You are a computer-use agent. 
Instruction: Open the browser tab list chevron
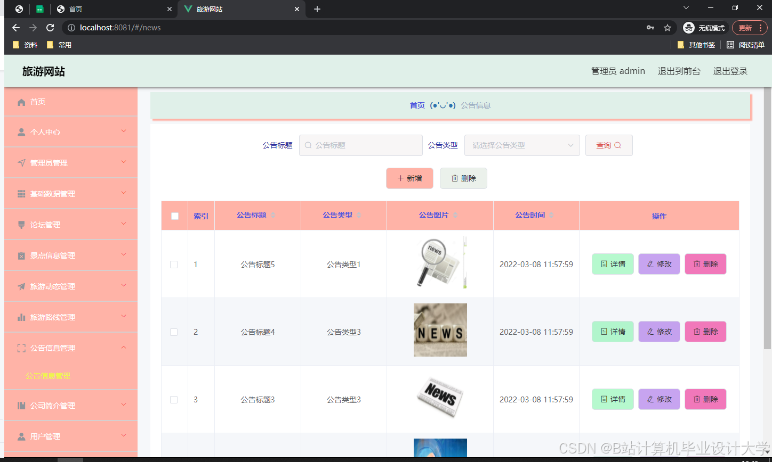(686, 7)
